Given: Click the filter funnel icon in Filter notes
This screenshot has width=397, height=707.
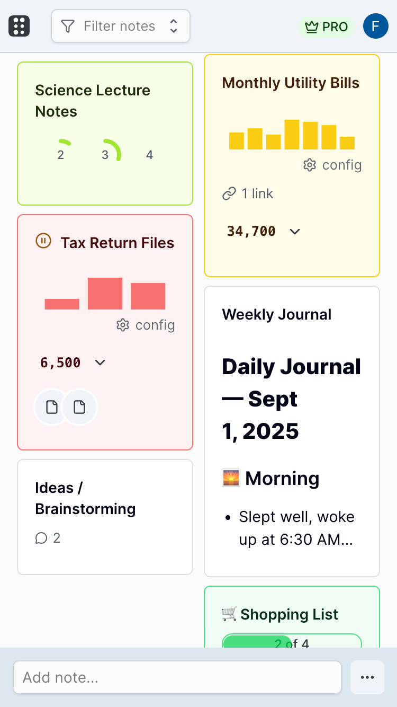Looking at the screenshot, I should pos(68,25).
